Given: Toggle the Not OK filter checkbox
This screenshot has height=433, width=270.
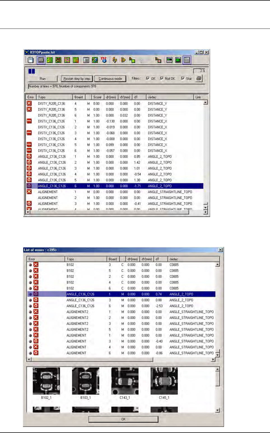Looking at the screenshot, I should [162, 79].
